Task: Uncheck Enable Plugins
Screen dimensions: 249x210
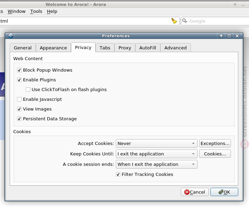Action: tap(19, 80)
